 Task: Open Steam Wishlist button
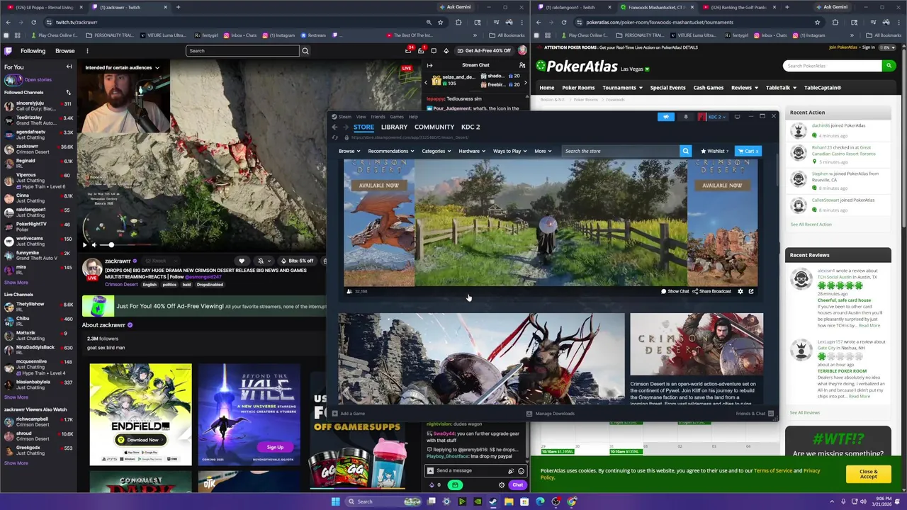click(x=713, y=151)
